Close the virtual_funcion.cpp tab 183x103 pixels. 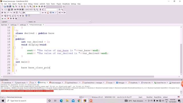[43, 25]
